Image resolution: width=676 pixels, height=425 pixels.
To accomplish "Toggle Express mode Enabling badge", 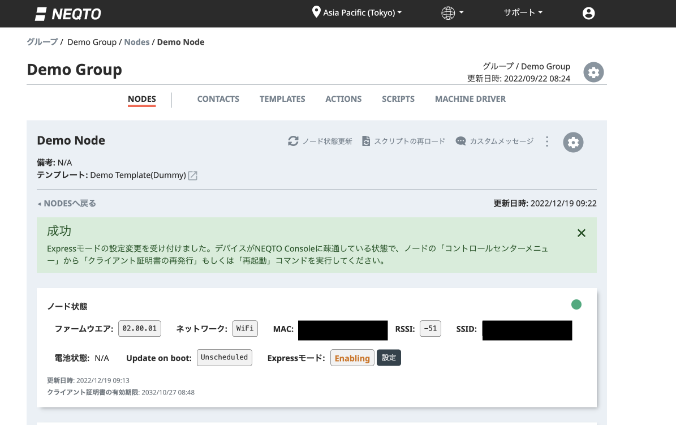I will point(352,358).
